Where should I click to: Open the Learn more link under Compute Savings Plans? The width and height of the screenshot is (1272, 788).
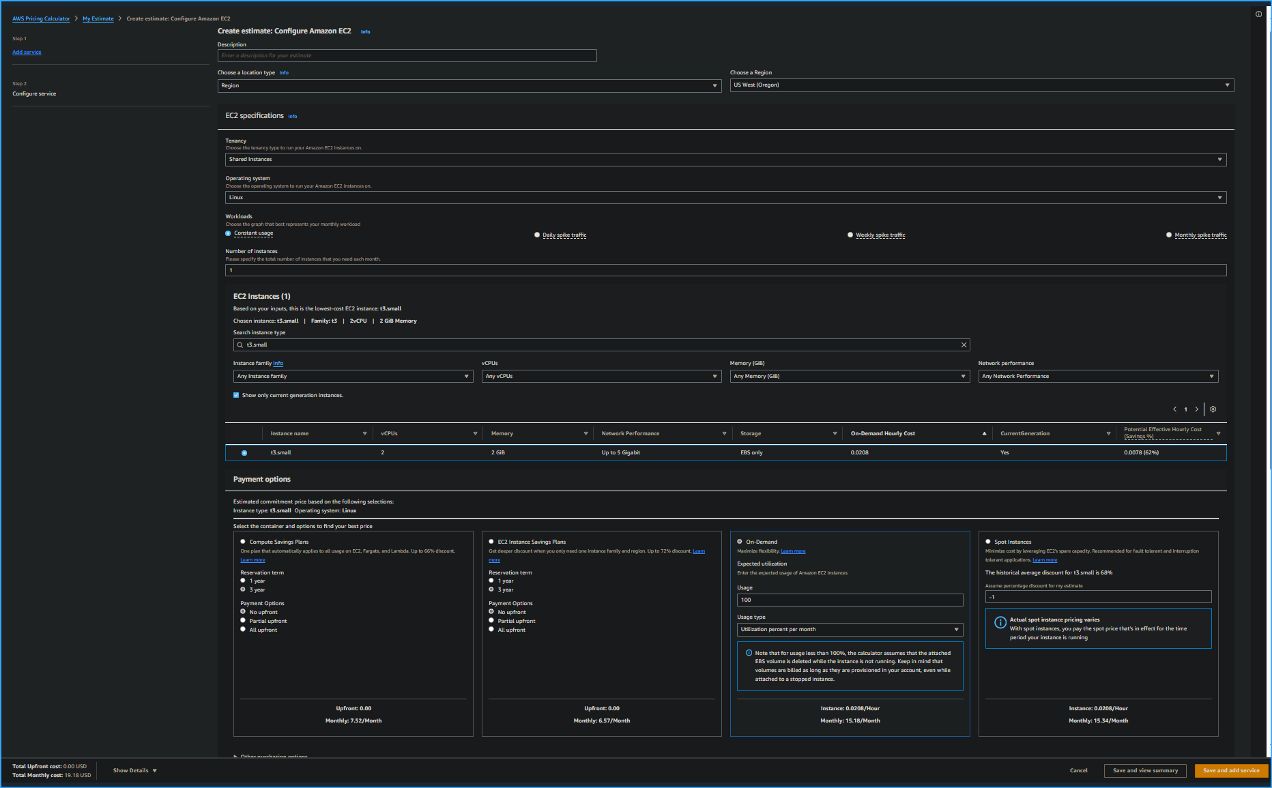coord(252,559)
